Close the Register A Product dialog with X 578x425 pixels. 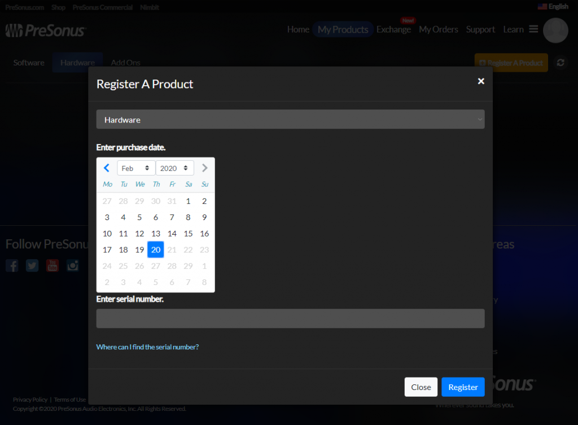coord(481,81)
